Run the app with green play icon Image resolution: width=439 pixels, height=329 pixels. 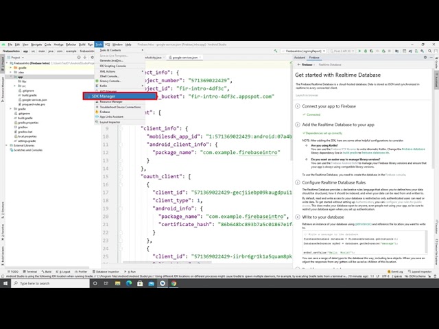359,51
